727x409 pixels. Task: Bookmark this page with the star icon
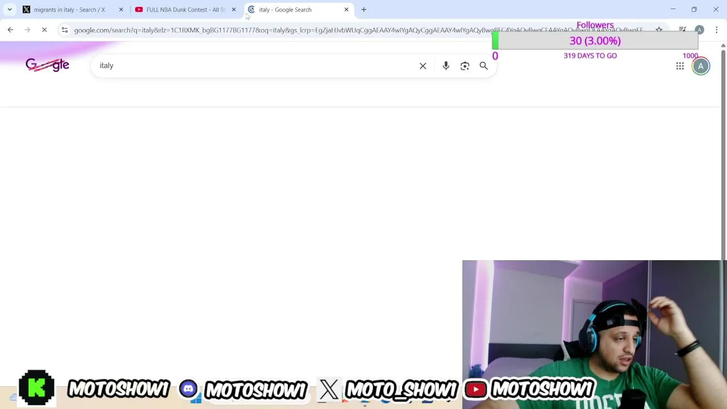[x=659, y=30]
